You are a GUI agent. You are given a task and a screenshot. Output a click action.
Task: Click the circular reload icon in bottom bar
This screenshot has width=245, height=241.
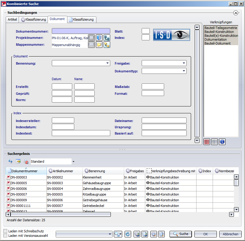(128, 234)
